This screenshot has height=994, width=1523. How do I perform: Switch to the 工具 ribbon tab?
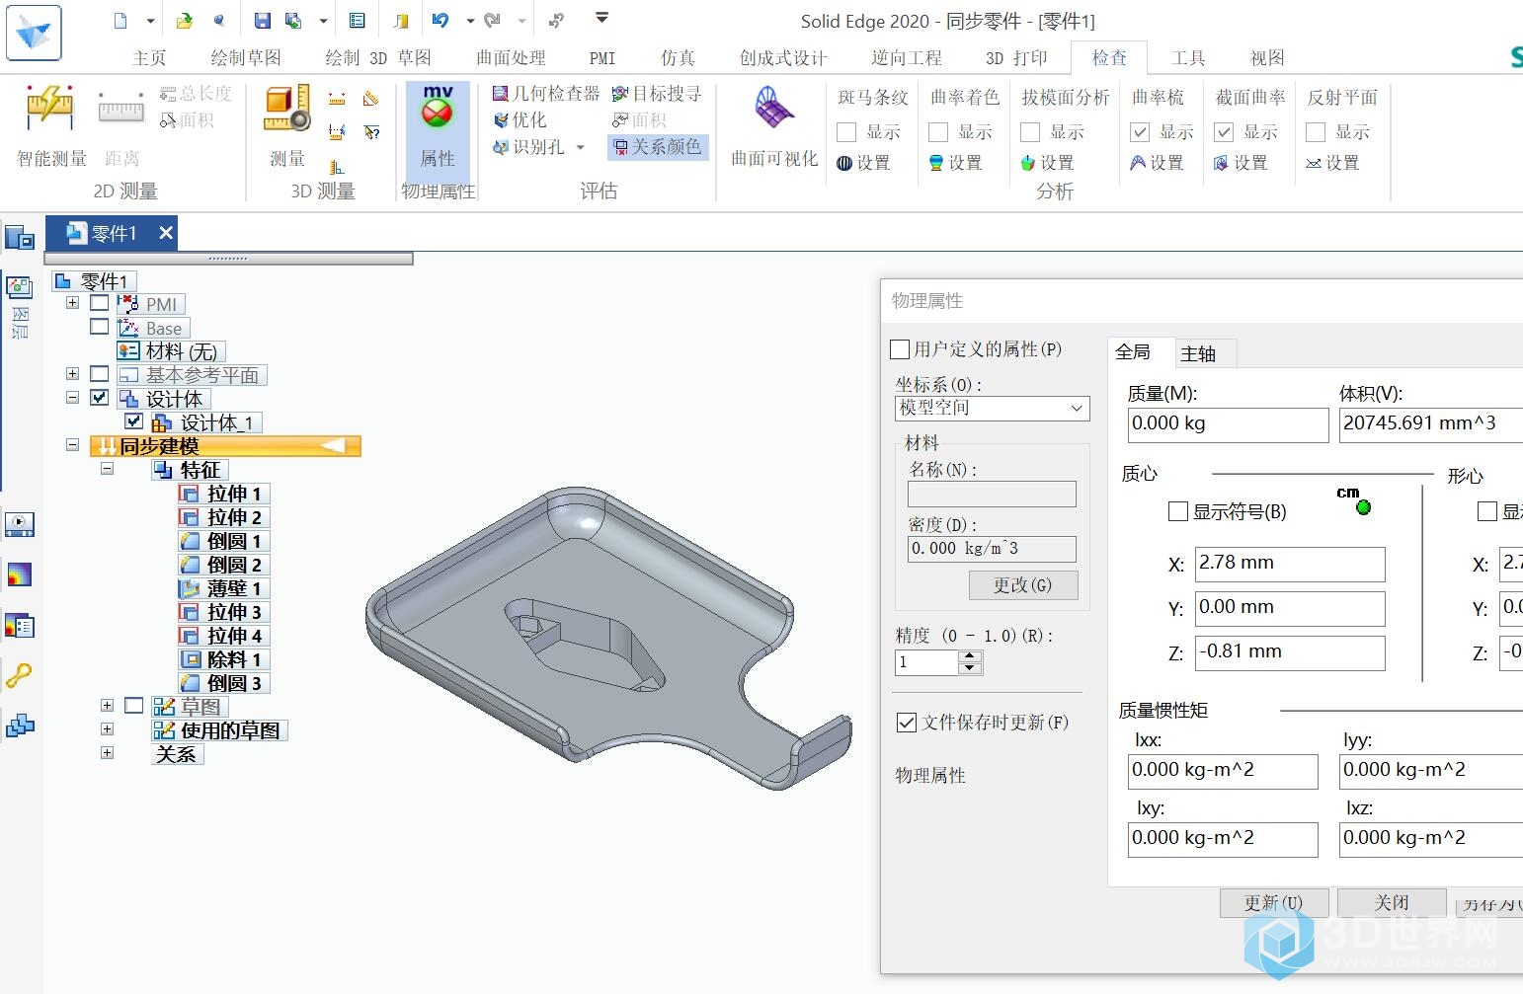(1188, 58)
